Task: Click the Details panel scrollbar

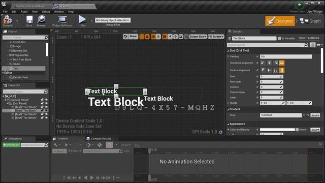Action: tap(322, 61)
